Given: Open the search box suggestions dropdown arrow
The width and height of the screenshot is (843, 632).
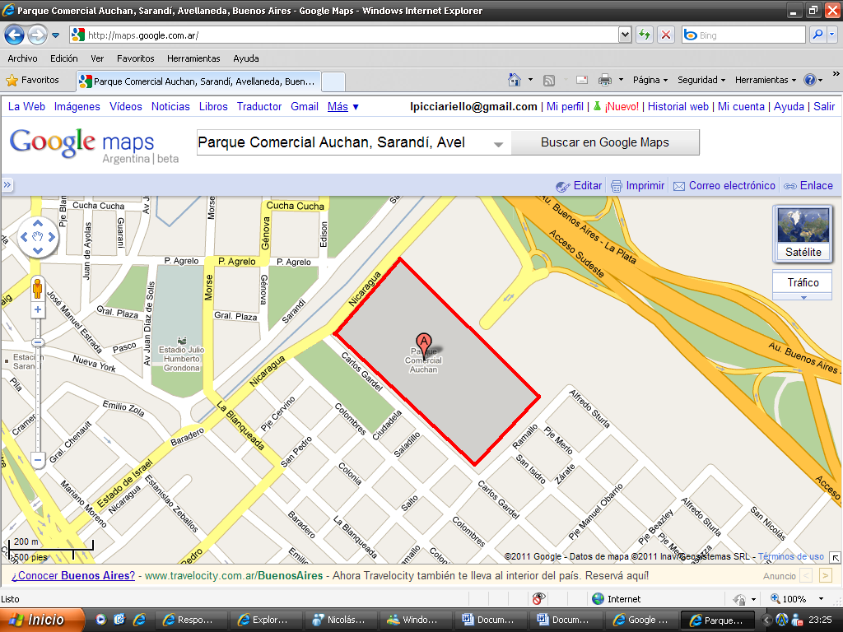Looking at the screenshot, I should [x=498, y=143].
